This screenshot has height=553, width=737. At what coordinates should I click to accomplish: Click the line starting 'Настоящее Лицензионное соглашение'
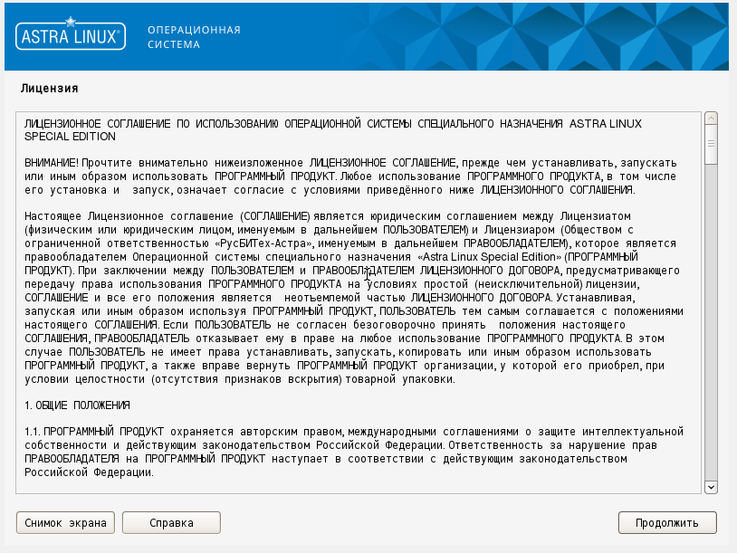point(328,216)
